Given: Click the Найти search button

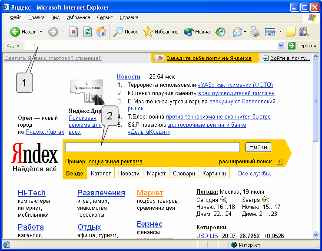Looking at the screenshot, I should [259, 147].
